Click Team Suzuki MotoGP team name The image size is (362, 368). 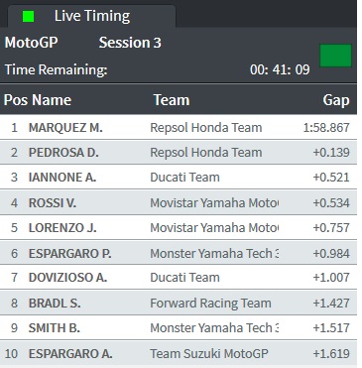point(209,353)
